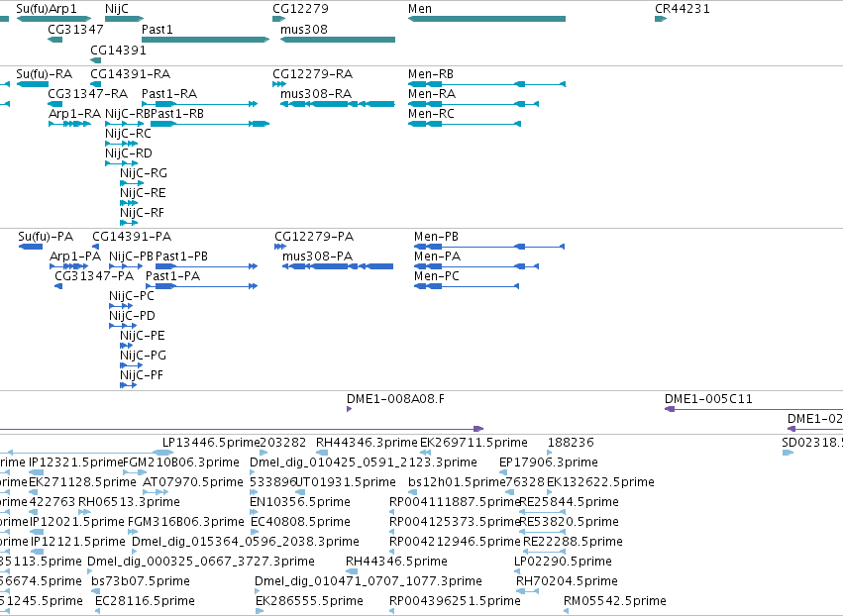Select the RH44346.3prime EST label
The height and width of the screenshot is (616, 843).
(367, 443)
